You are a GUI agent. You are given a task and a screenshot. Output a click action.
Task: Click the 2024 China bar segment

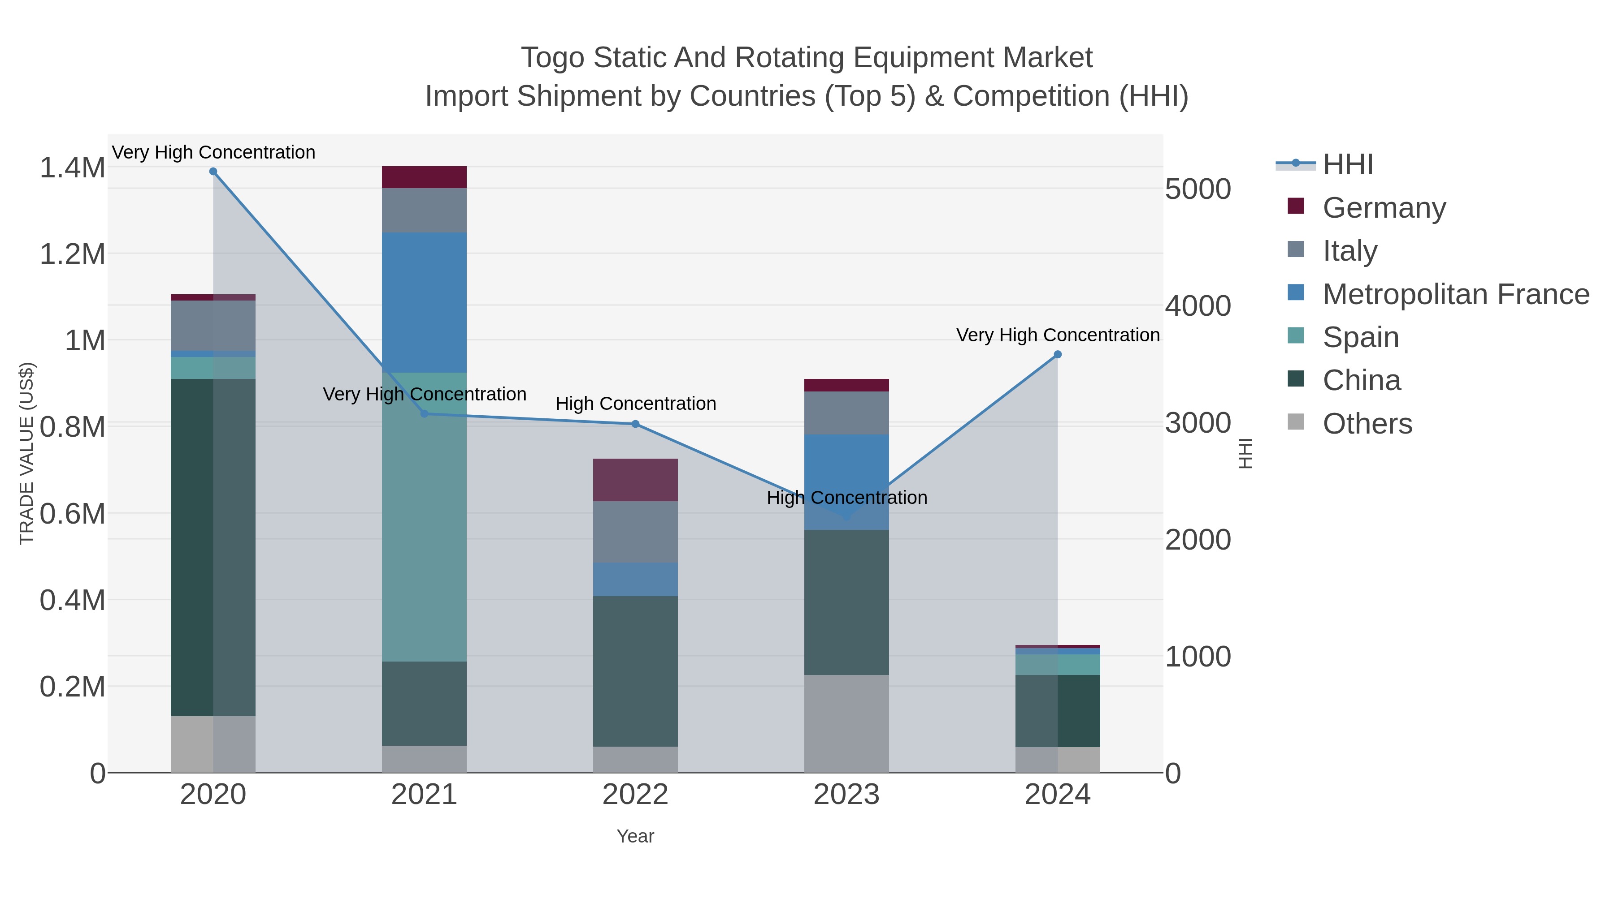1058,711
